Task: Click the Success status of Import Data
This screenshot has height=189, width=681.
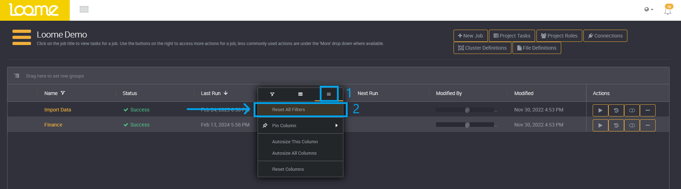Action: 136,110
